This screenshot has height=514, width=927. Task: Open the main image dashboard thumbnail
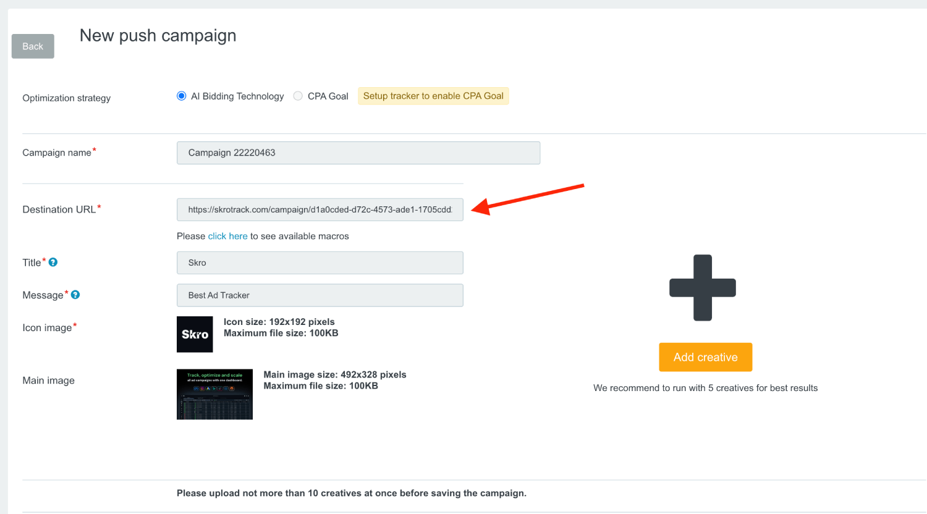coord(214,394)
